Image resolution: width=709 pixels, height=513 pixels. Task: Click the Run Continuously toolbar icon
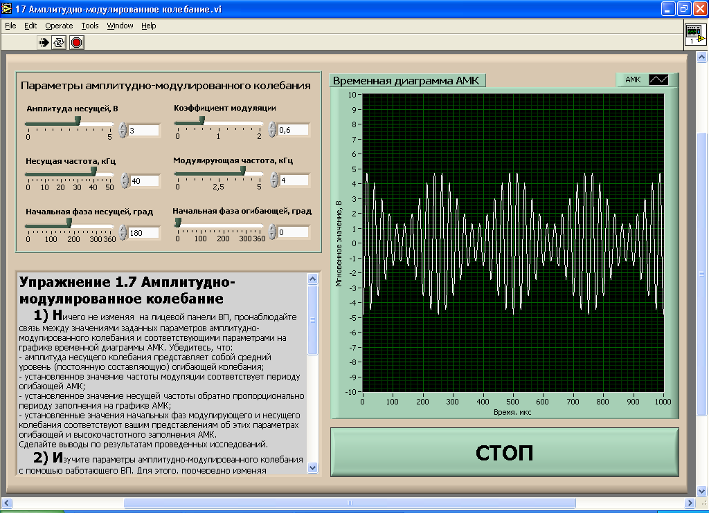(x=59, y=42)
